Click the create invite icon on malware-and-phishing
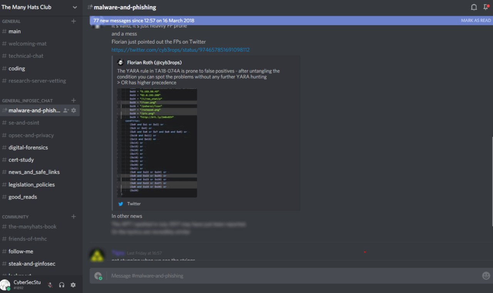Viewport: 493px width, 293px height. [x=66, y=110]
